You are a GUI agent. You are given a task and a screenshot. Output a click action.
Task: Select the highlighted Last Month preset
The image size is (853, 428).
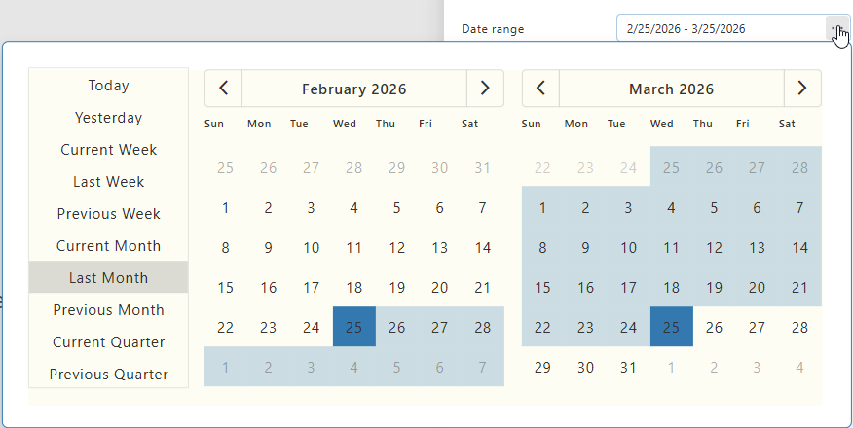108,278
